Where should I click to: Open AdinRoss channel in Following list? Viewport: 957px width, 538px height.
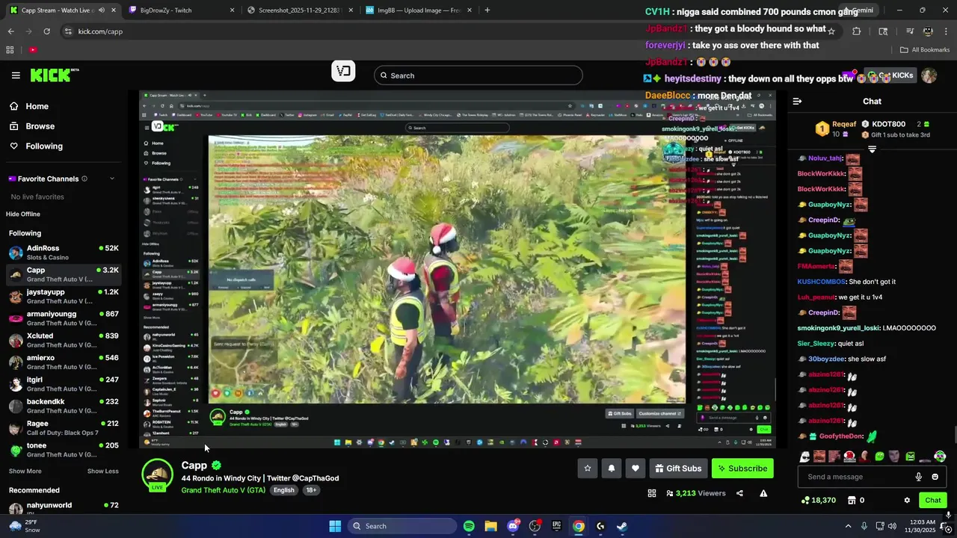64,253
